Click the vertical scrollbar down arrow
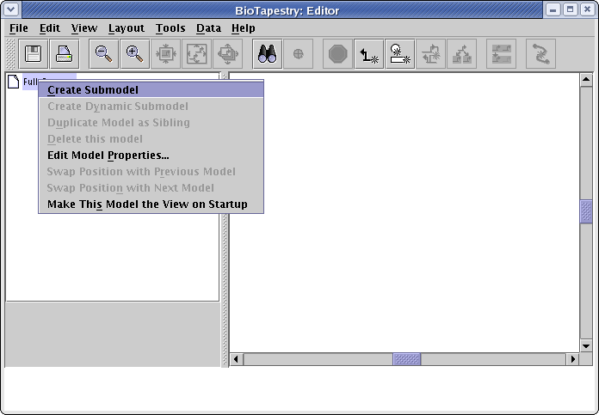 tap(586, 345)
